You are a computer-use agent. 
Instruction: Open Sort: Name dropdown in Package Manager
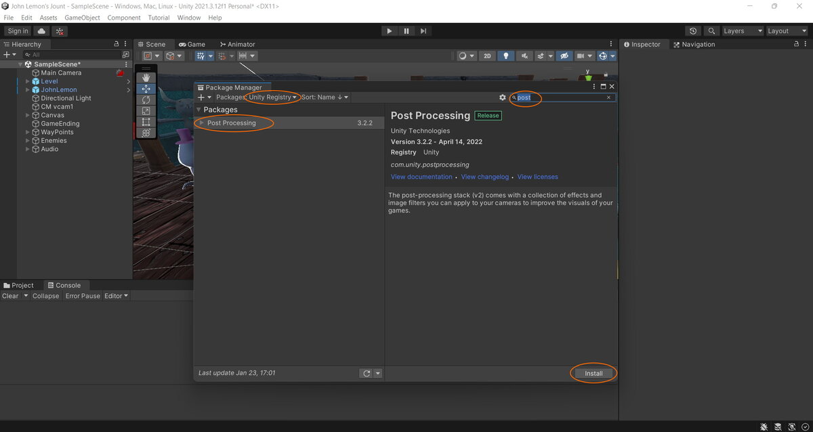[x=325, y=98]
